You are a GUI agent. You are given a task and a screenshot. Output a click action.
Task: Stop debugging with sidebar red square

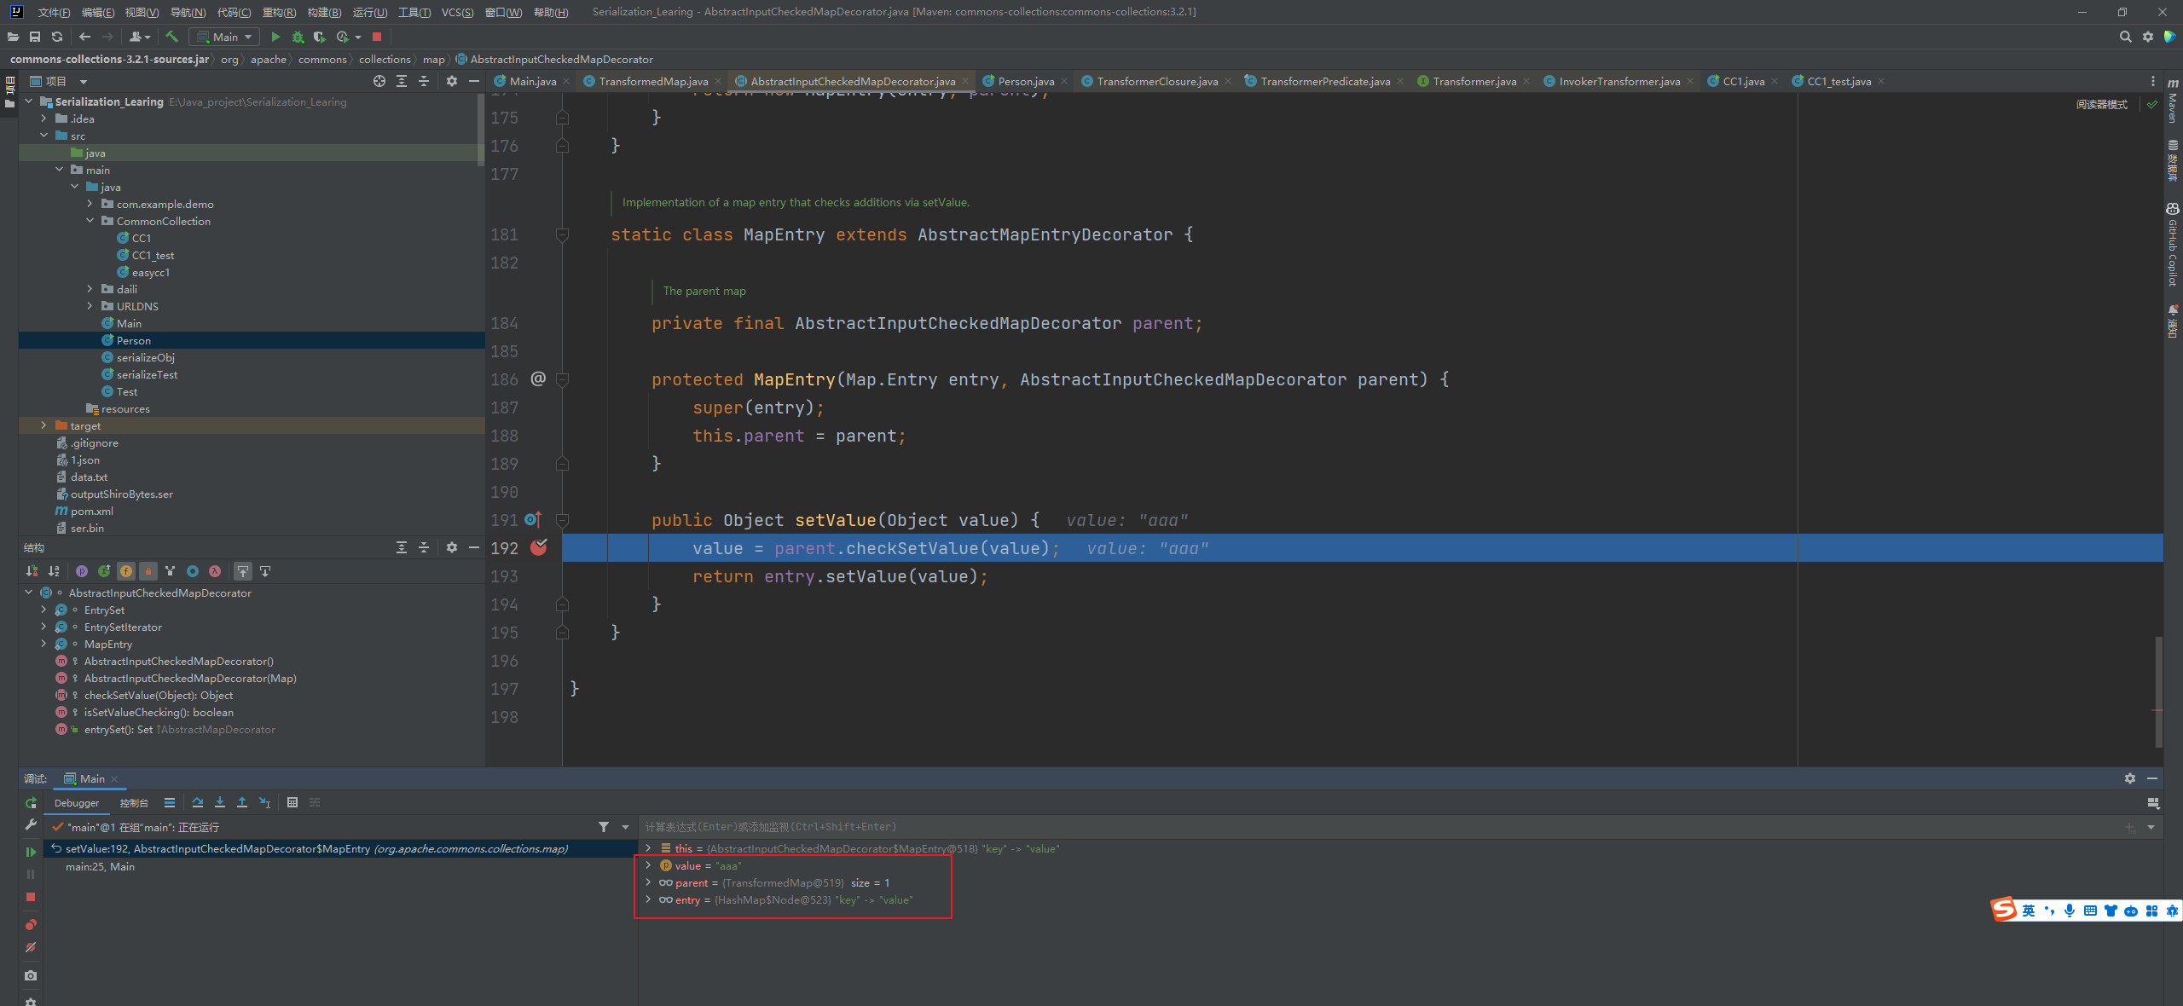(x=31, y=897)
